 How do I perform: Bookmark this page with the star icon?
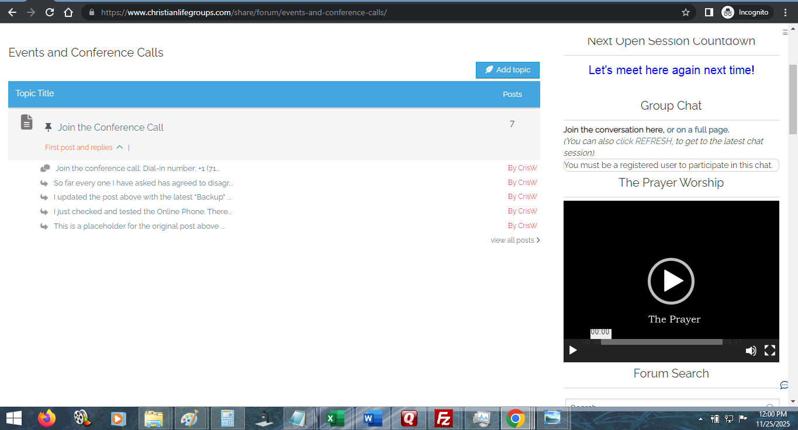tap(686, 12)
